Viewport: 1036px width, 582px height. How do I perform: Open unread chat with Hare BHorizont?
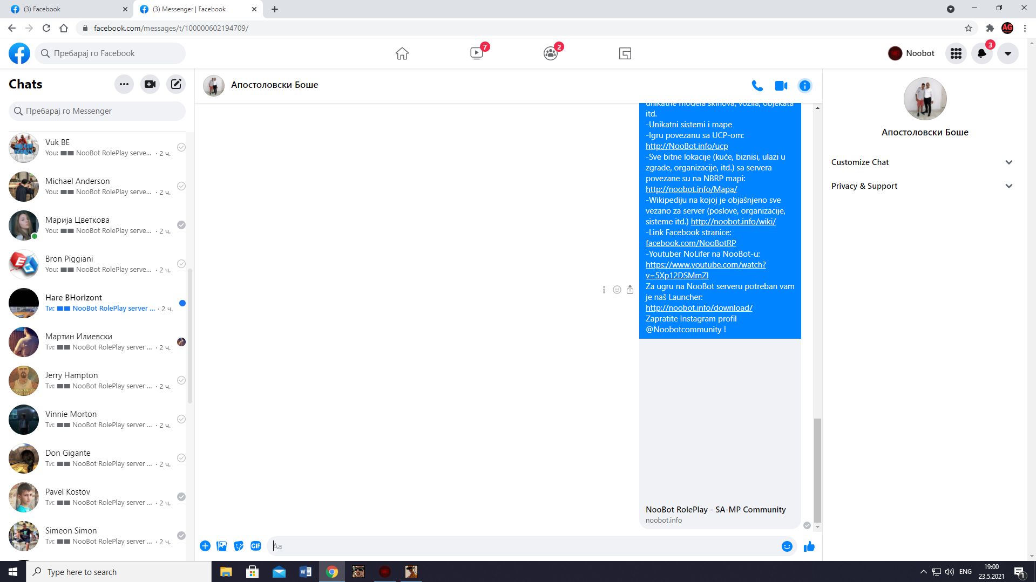point(97,303)
